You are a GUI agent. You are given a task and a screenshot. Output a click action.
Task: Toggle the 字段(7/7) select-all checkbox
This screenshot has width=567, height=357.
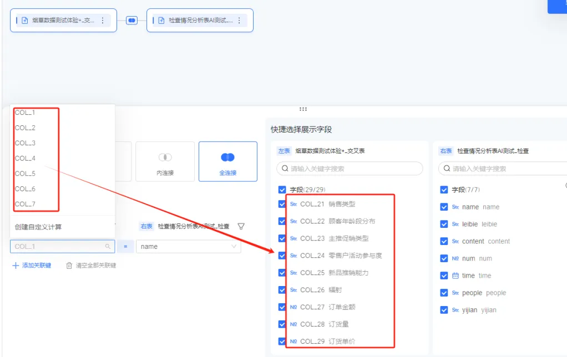[x=444, y=190]
